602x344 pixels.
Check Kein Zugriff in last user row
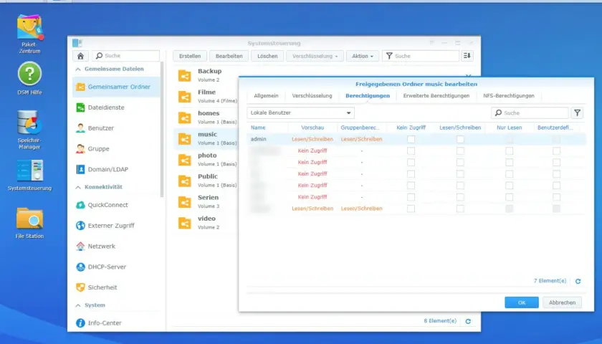[x=411, y=209]
